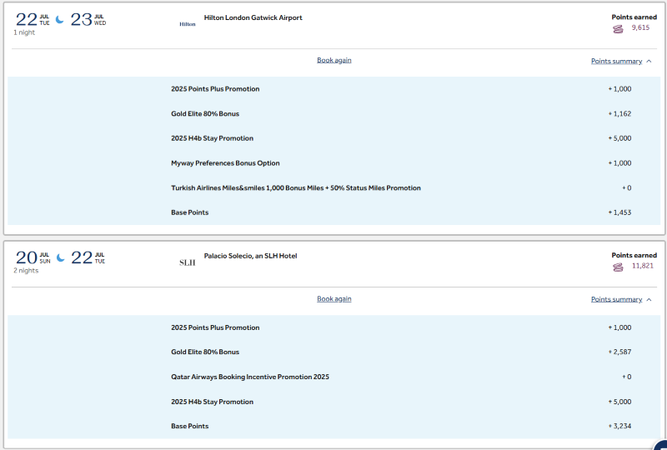The height and width of the screenshot is (450, 667).
Task: Click the +1,000 Myway Preferences value
Action: click(619, 162)
